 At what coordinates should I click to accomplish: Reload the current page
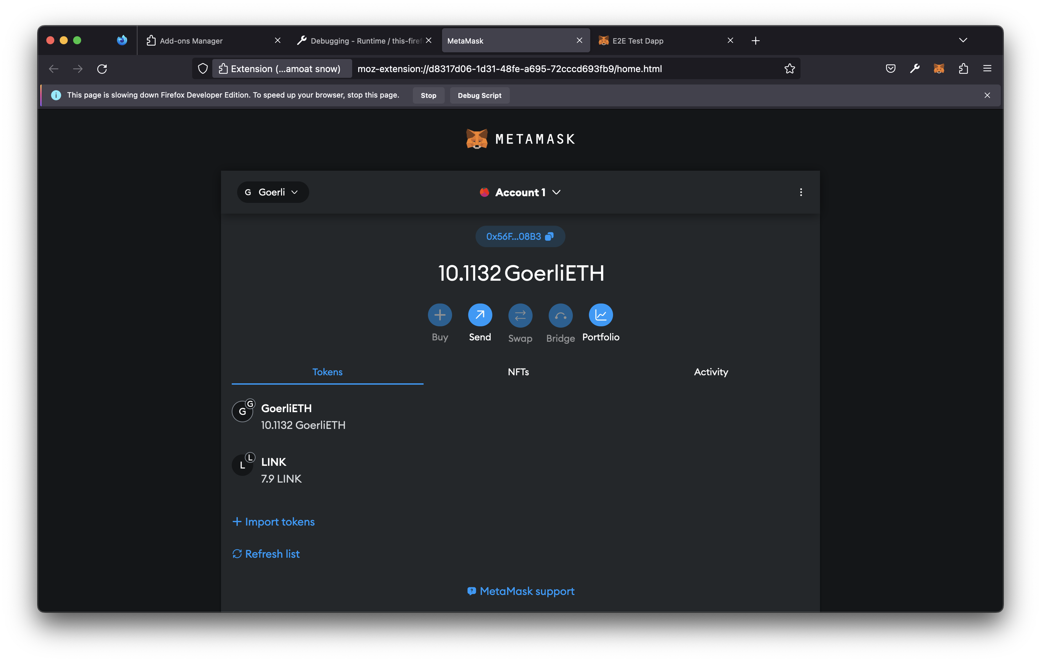coord(102,69)
